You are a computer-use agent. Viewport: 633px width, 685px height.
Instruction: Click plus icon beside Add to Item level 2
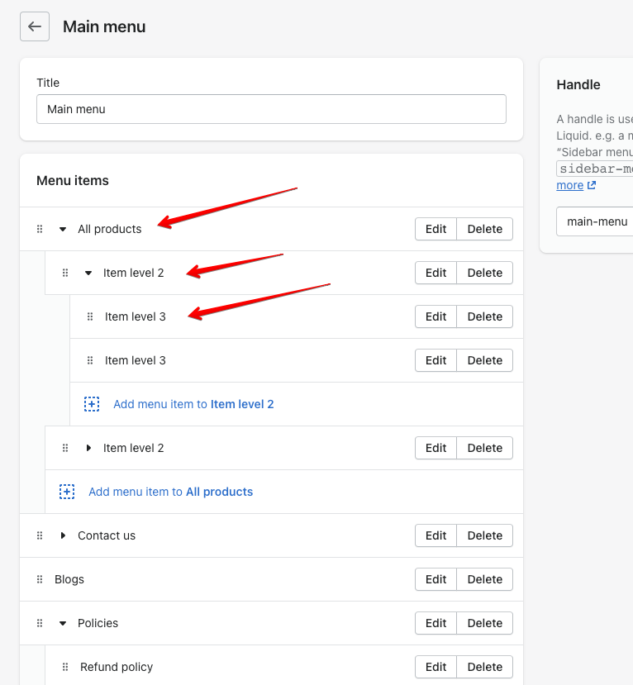(x=92, y=404)
